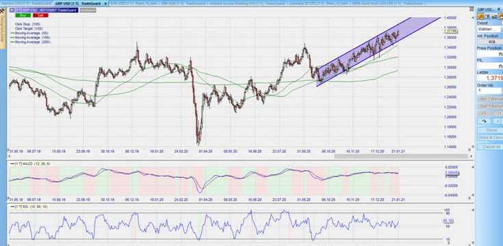This screenshot has width=503, height=246.
Task: Switch to Alibaba Group Holding CFD tab
Action: click(247, 3)
